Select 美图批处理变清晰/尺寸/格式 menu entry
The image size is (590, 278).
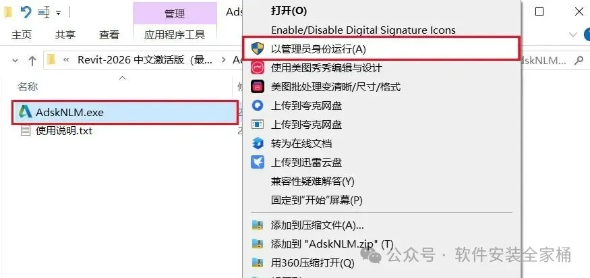pyautogui.click(x=382, y=87)
